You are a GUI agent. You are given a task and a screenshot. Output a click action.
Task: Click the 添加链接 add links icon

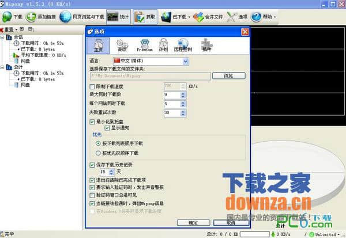pyautogui.click(x=31, y=17)
